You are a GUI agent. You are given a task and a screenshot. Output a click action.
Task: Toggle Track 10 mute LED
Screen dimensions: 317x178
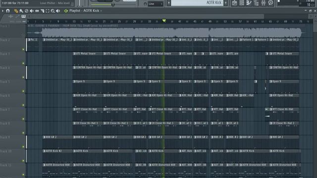pyautogui.click(x=23, y=161)
